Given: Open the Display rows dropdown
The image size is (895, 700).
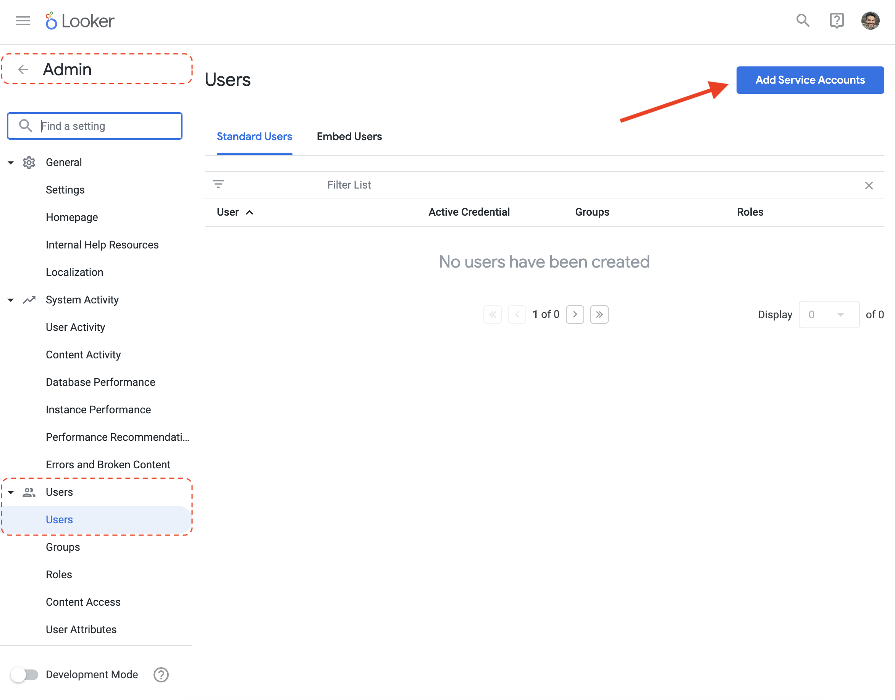Looking at the screenshot, I should coord(829,315).
